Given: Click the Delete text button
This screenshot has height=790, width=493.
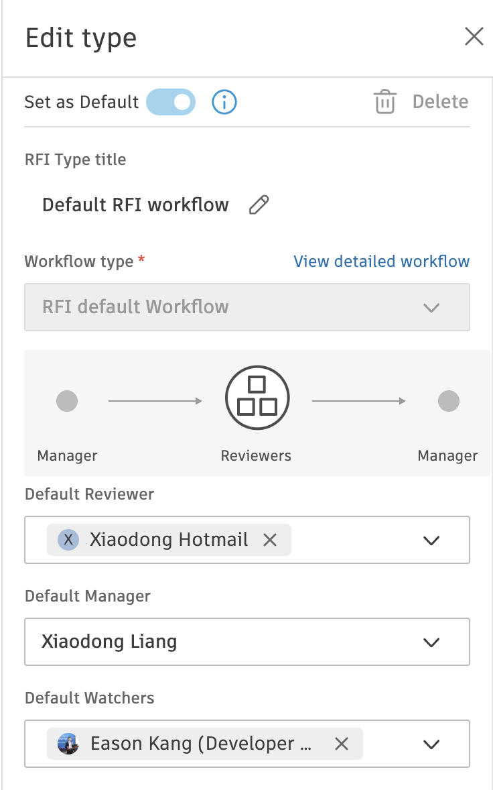Looking at the screenshot, I should [440, 101].
